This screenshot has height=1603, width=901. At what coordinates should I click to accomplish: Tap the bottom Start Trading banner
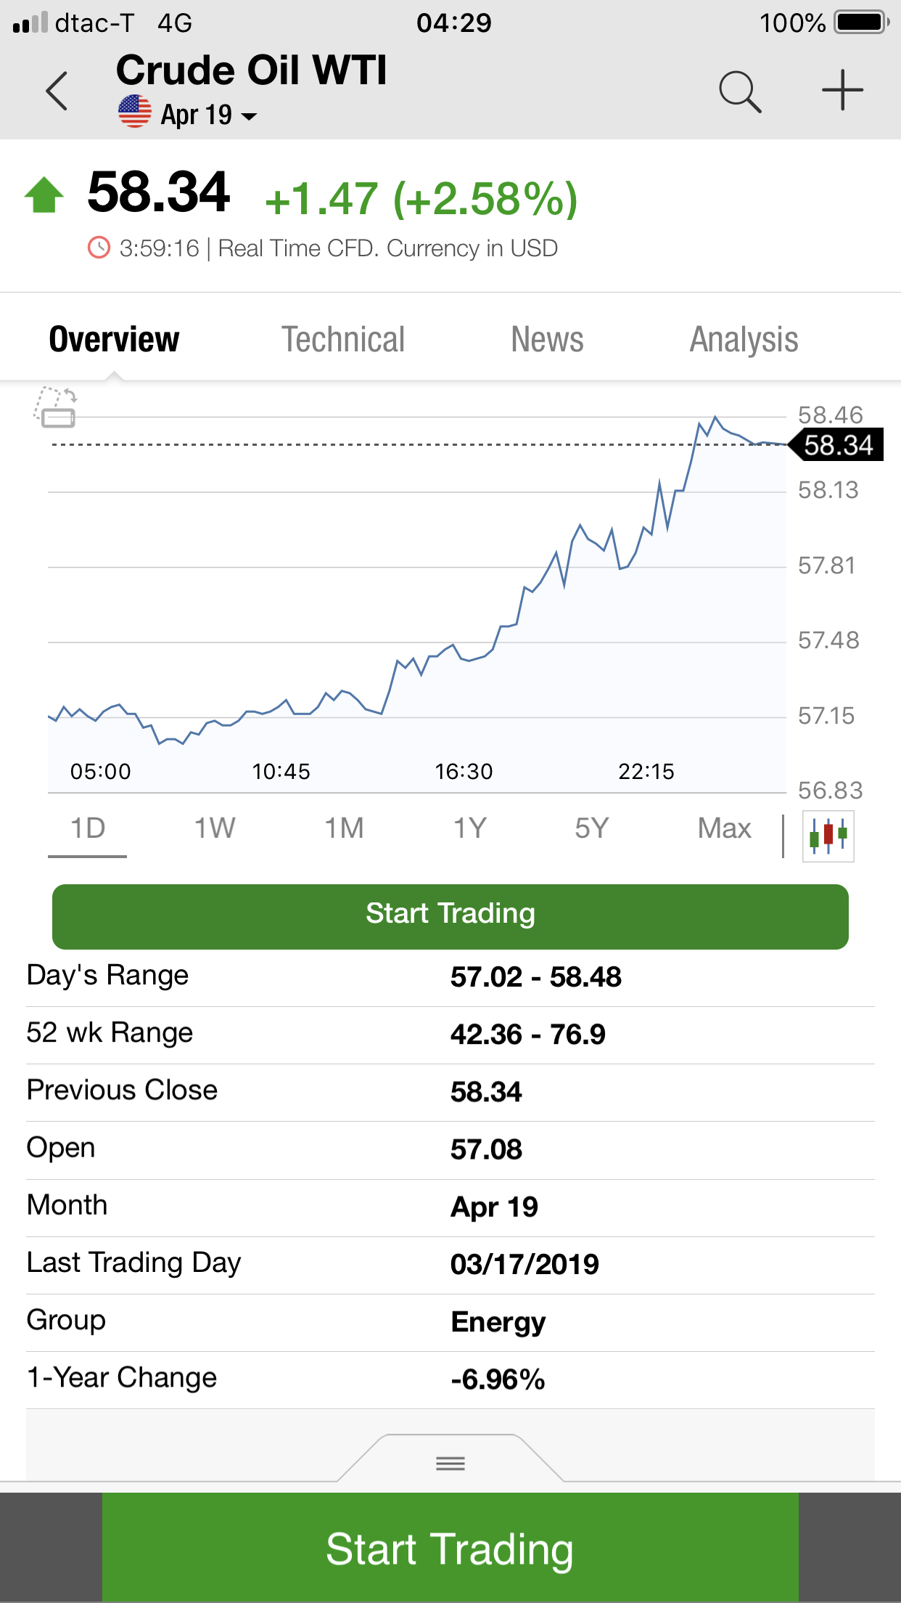[x=450, y=1548]
